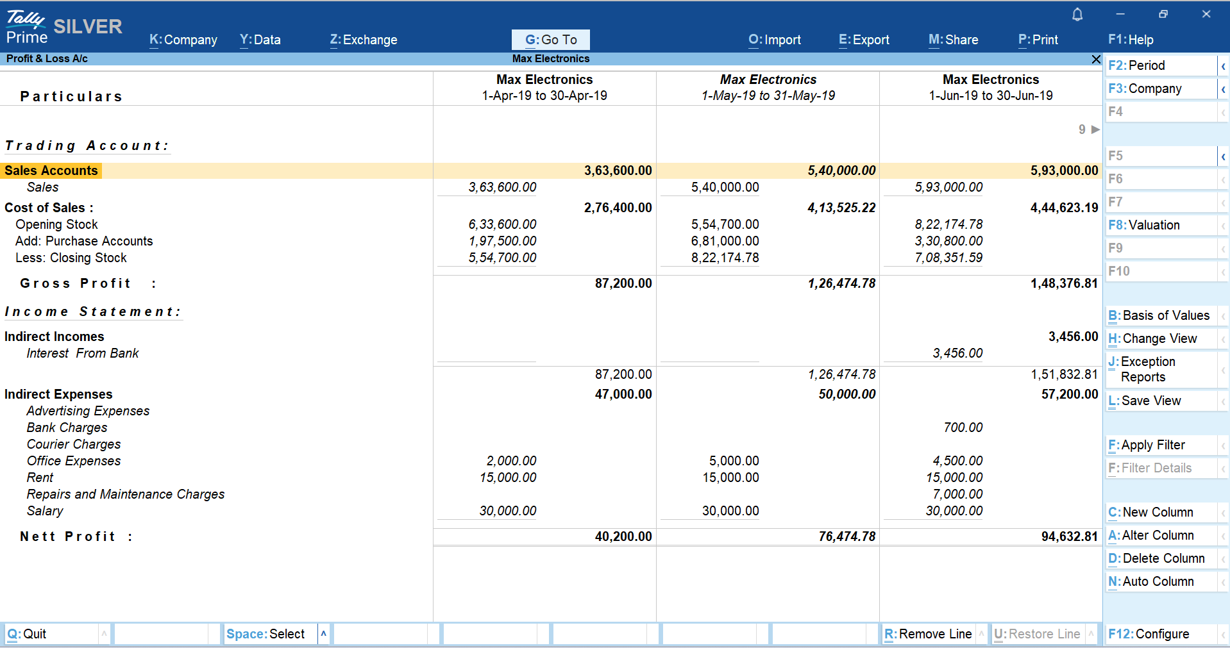Open the O: Import menu
The image size is (1230, 648).
775,40
